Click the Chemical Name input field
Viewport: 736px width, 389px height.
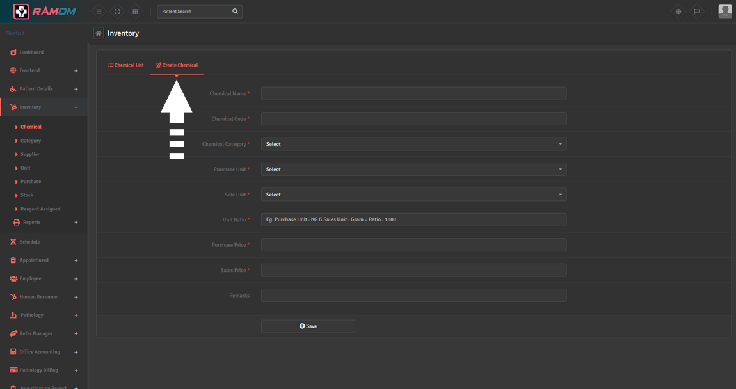[413, 94]
